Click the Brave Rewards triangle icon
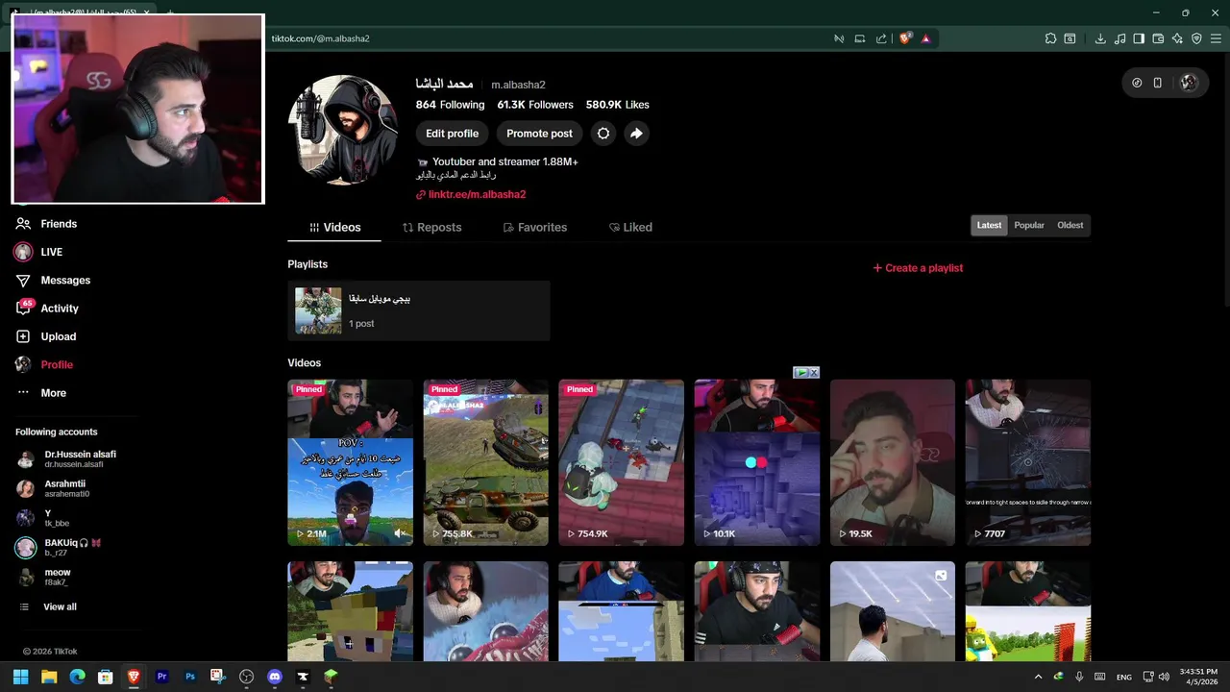 click(x=926, y=38)
